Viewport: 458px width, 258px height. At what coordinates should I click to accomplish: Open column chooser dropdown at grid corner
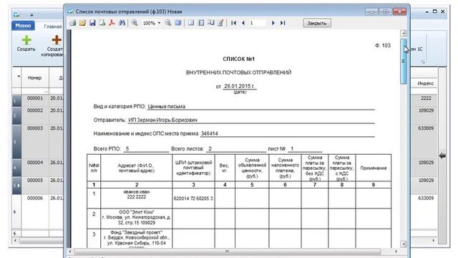[x=19, y=77]
